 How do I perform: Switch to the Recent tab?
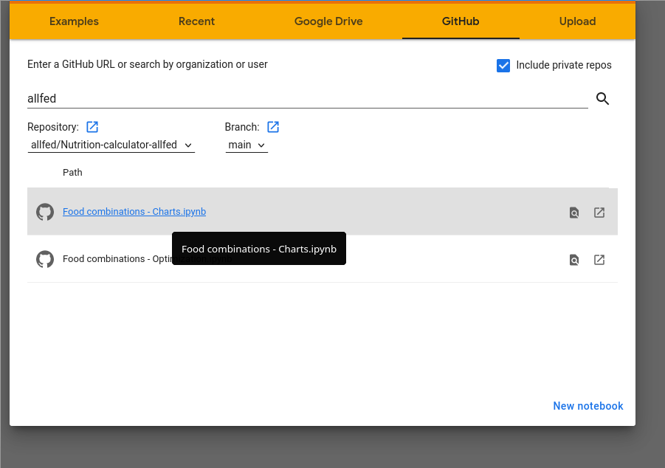pyautogui.click(x=196, y=21)
